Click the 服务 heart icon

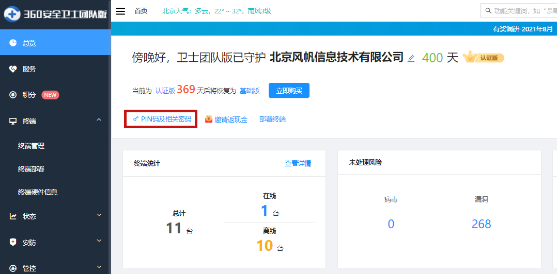(13, 69)
